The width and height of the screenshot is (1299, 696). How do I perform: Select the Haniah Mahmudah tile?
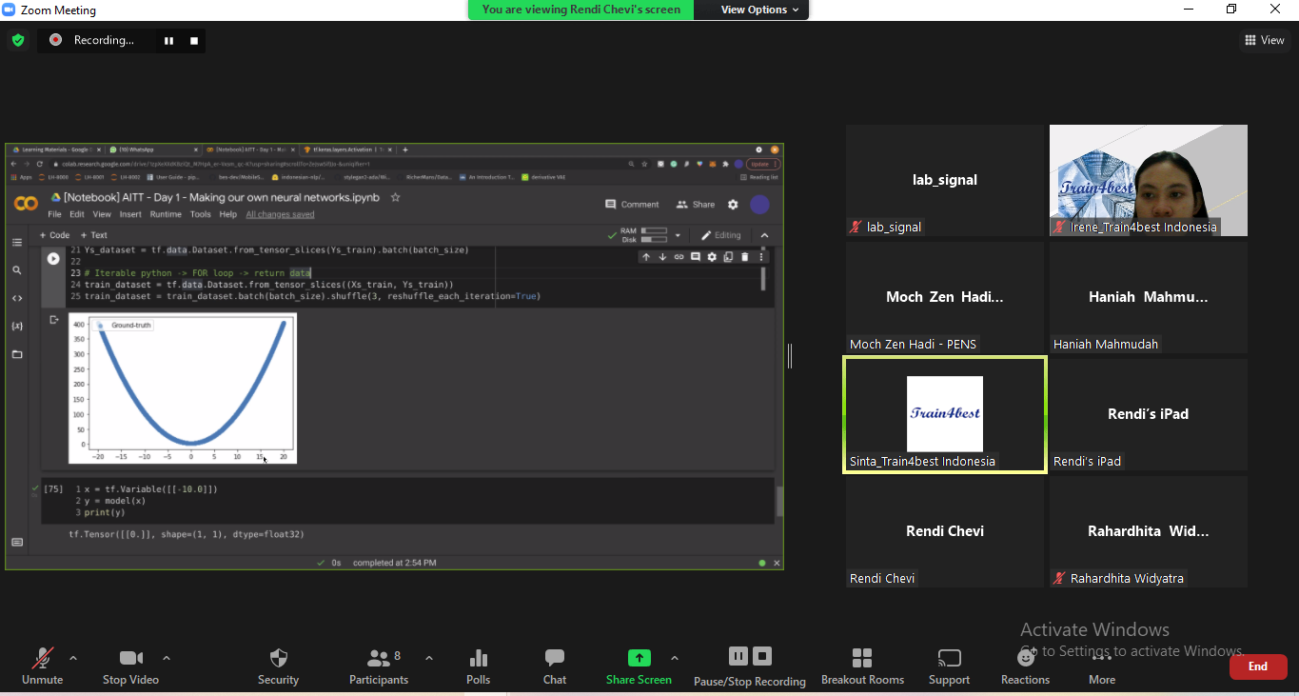coord(1149,297)
